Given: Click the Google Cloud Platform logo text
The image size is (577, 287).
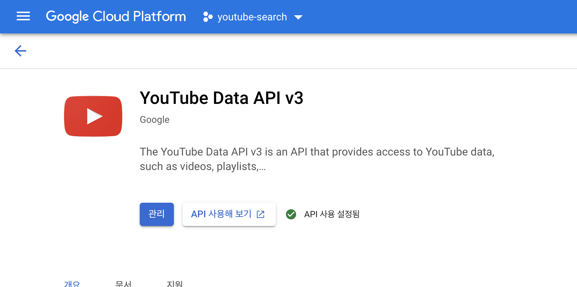Looking at the screenshot, I should coord(116,16).
